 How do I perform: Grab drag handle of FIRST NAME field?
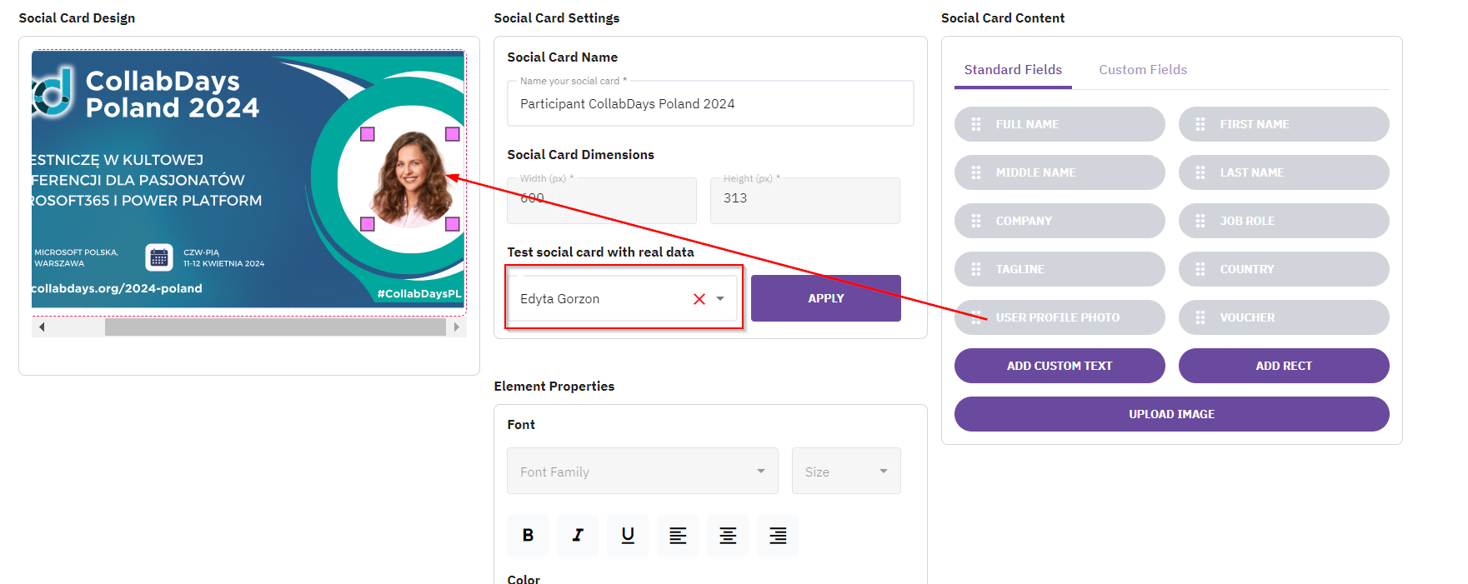pyautogui.click(x=1200, y=124)
